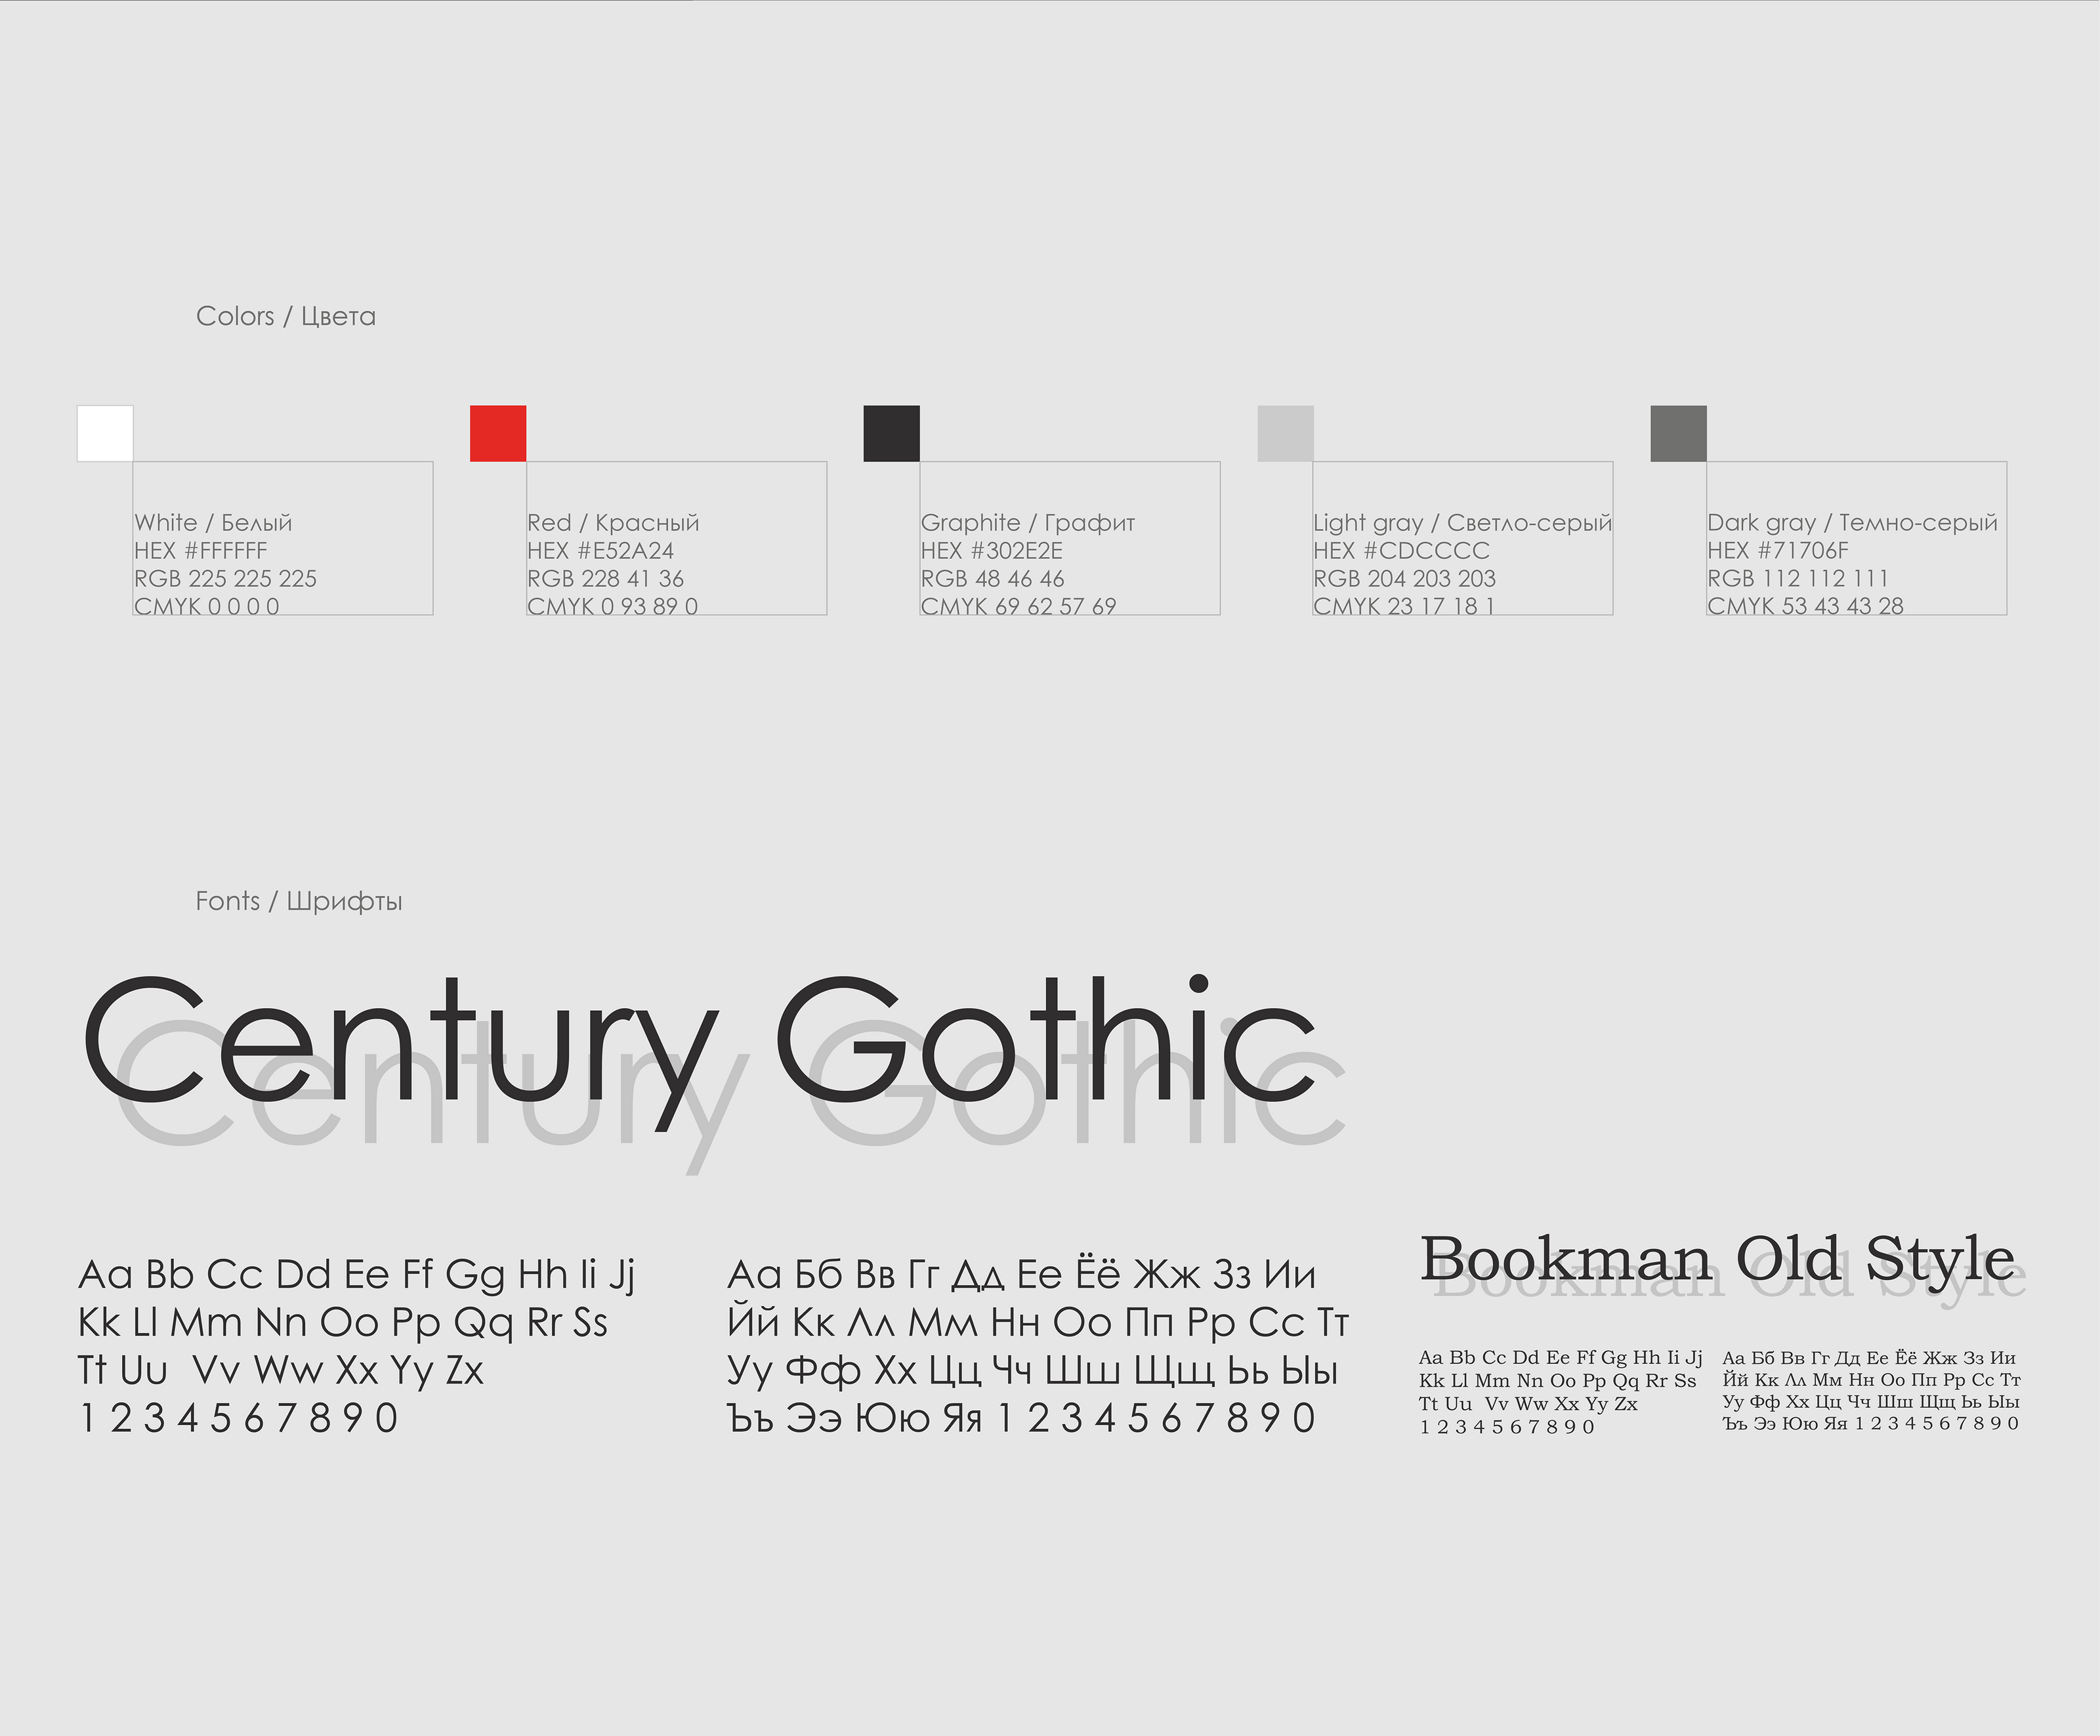This screenshot has height=1736, width=2100.
Task: Click the CMYK 0 93 89 0 line
Action: point(612,606)
